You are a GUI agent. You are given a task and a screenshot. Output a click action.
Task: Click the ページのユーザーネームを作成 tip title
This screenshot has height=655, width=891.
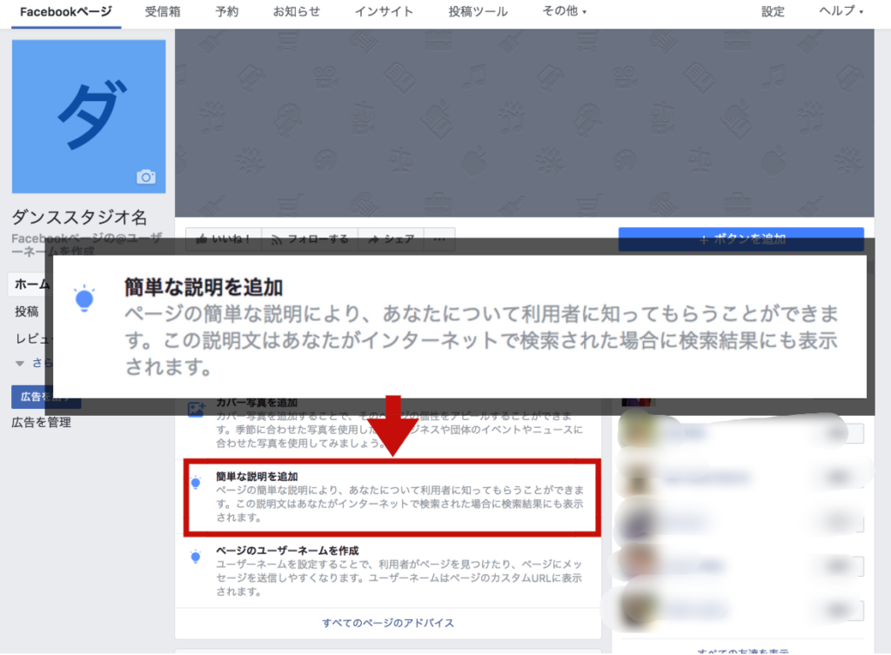pyautogui.click(x=287, y=551)
